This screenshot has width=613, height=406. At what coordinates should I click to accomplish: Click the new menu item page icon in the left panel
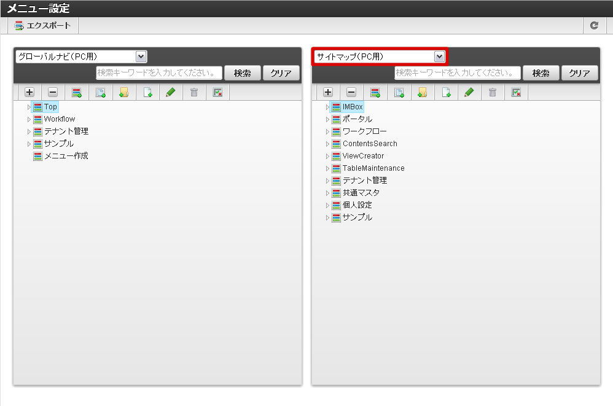147,93
